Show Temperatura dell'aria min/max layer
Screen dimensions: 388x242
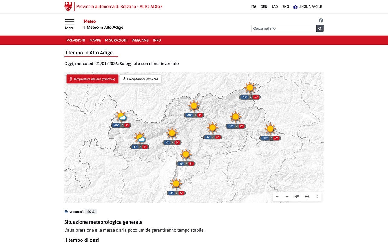(92, 79)
